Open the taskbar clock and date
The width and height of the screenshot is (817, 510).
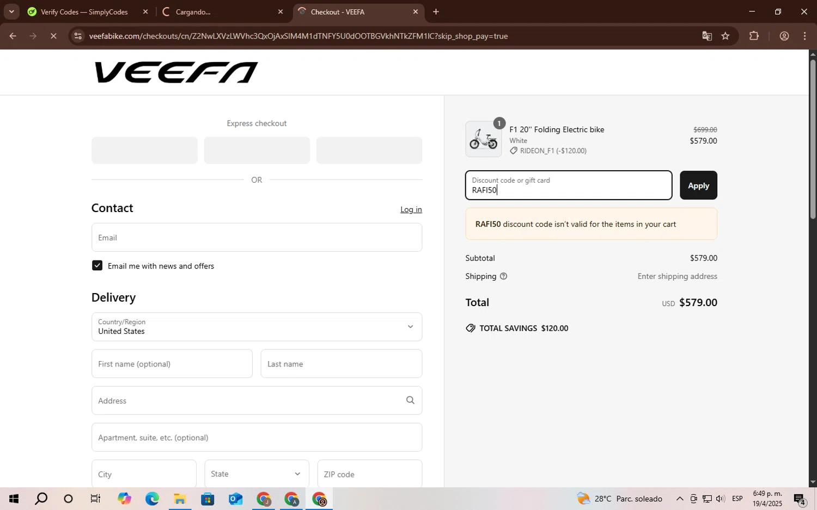767,499
